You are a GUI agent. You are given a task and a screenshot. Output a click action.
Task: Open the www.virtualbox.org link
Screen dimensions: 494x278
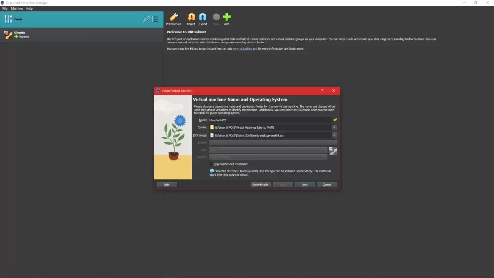click(x=245, y=49)
